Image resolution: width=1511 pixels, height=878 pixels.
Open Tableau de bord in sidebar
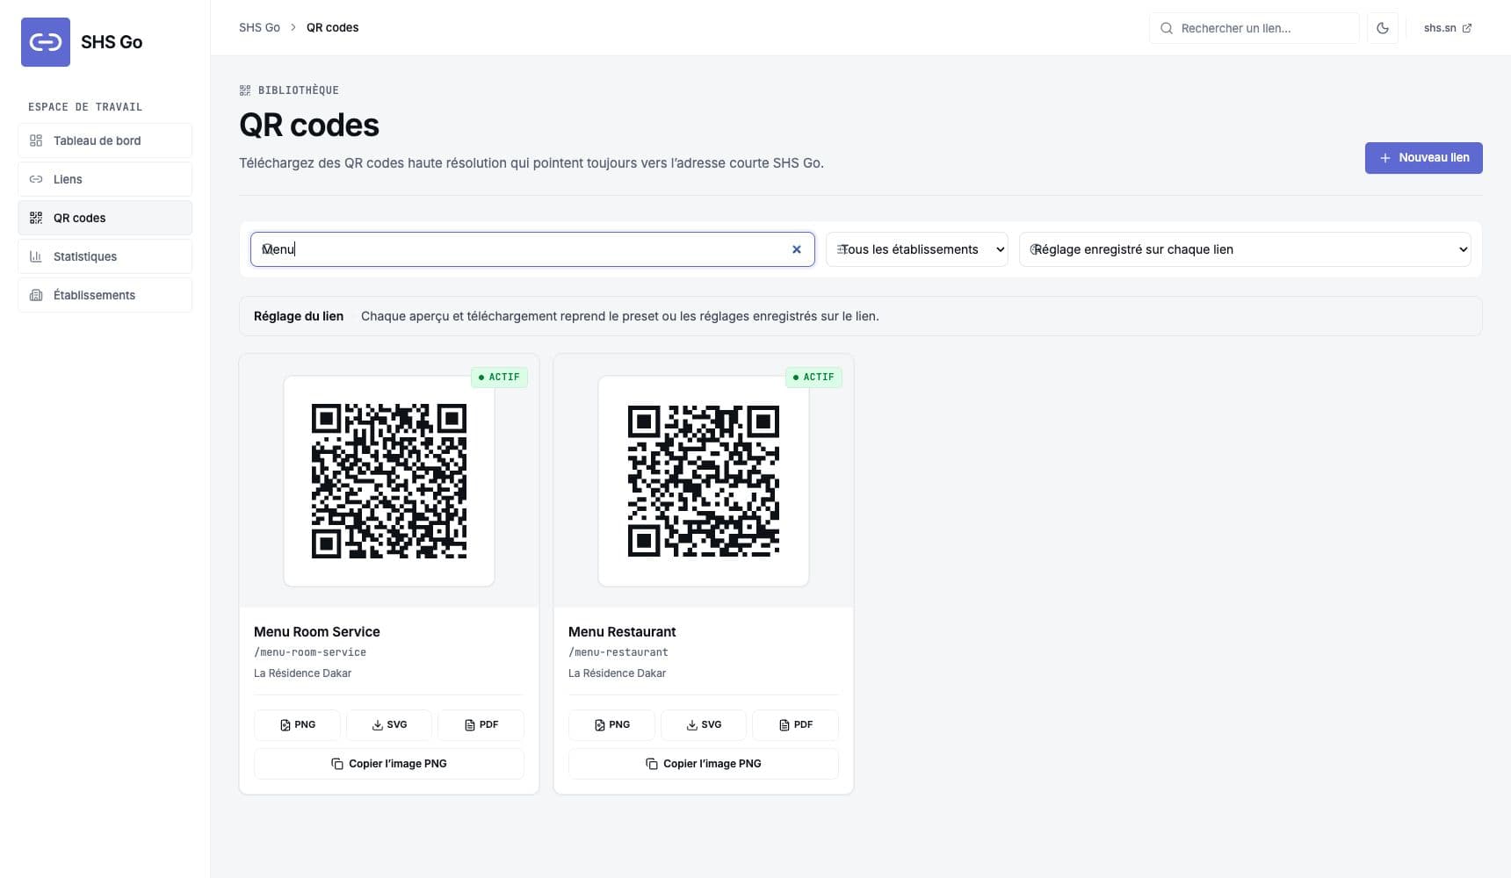tap(105, 140)
